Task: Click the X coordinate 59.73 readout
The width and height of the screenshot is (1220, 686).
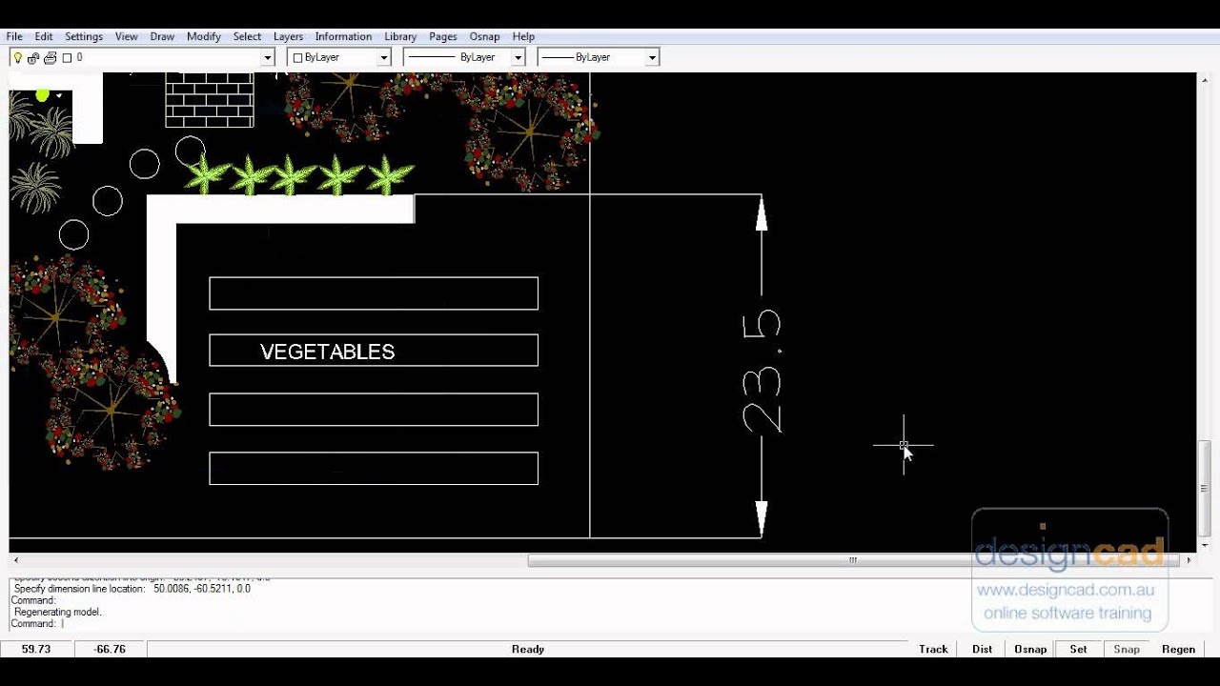Action: 36,649
